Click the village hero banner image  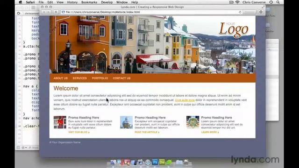pos(152,45)
